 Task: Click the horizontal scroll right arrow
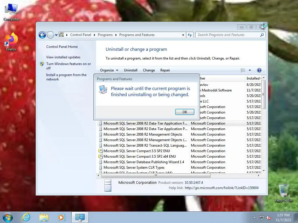point(258,176)
